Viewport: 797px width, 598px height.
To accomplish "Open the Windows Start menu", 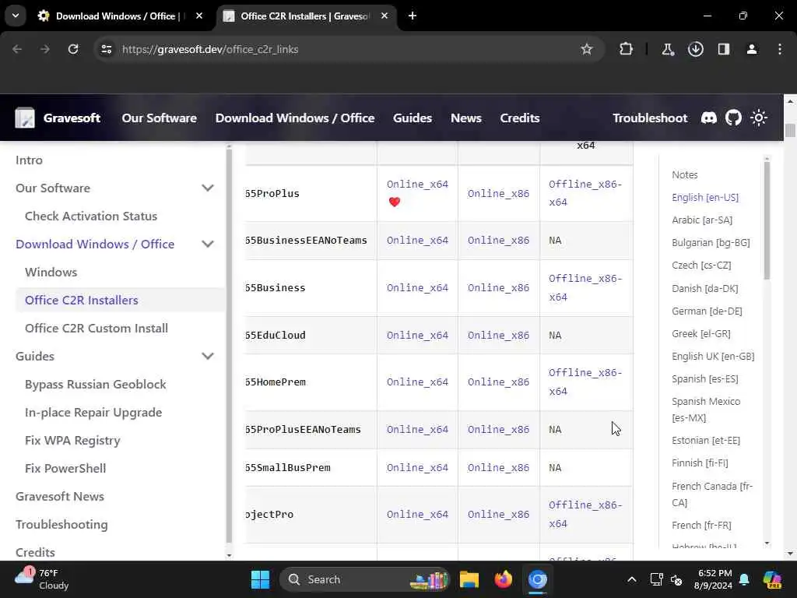I will 260,579.
